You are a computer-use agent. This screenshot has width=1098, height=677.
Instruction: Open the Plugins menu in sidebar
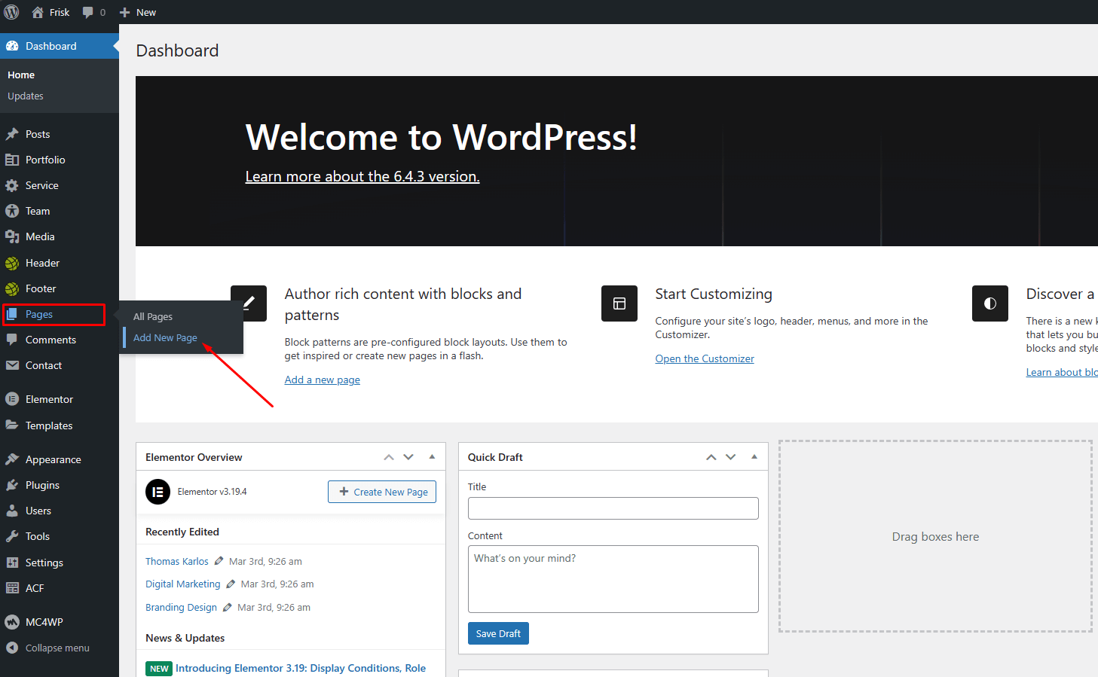pos(42,485)
